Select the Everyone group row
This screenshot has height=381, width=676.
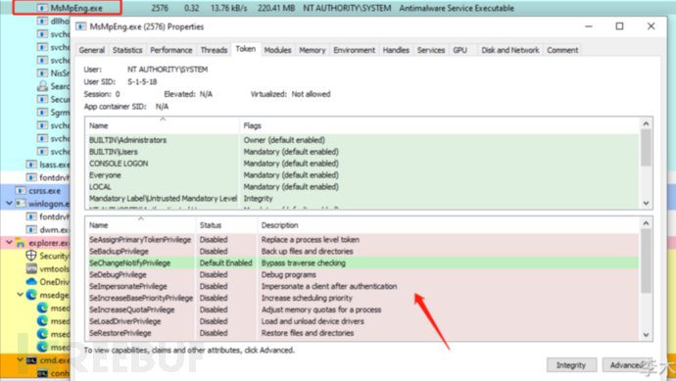pyautogui.click(x=362, y=175)
